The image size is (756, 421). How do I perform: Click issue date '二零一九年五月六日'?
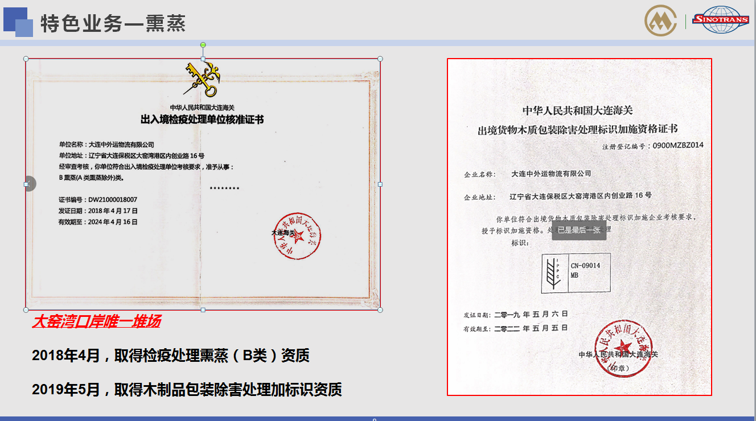pyautogui.click(x=531, y=314)
